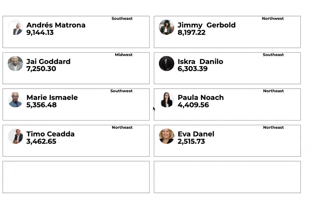Click the Midwest label on Jai Goddard's card
320x200 pixels.
[x=124, y=55]
